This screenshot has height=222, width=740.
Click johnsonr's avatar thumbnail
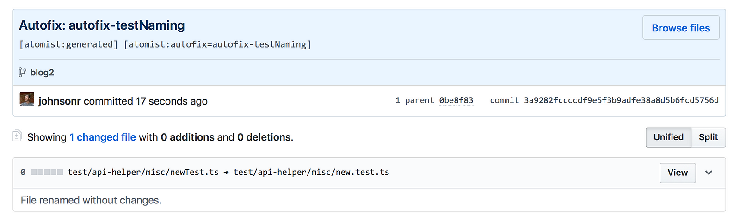[27, 99]
